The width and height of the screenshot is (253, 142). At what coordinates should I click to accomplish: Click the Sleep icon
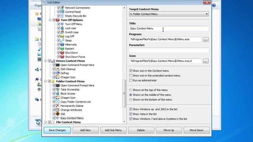pos(62,40)
